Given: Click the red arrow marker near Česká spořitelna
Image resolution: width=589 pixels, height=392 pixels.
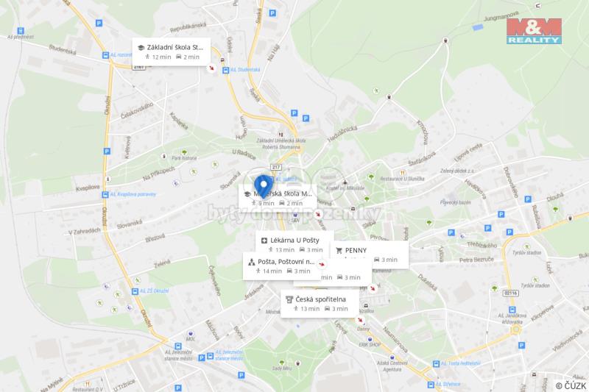Looking at the screenshot, I should 360,320.
